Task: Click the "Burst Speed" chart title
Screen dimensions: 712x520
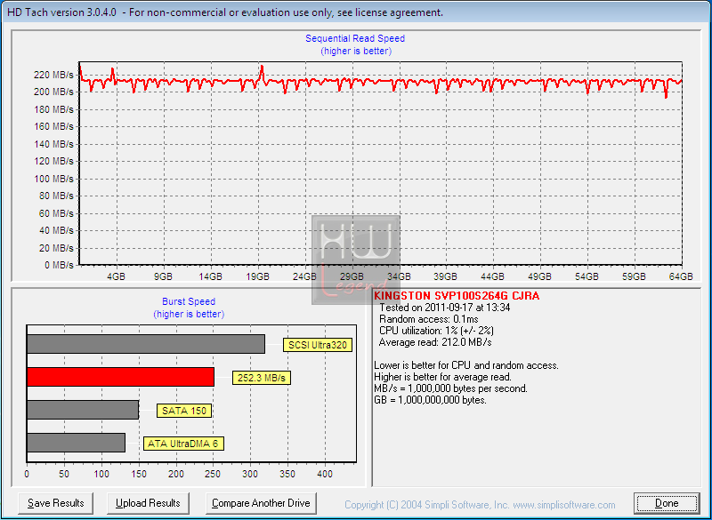Action: click(189, 301)
